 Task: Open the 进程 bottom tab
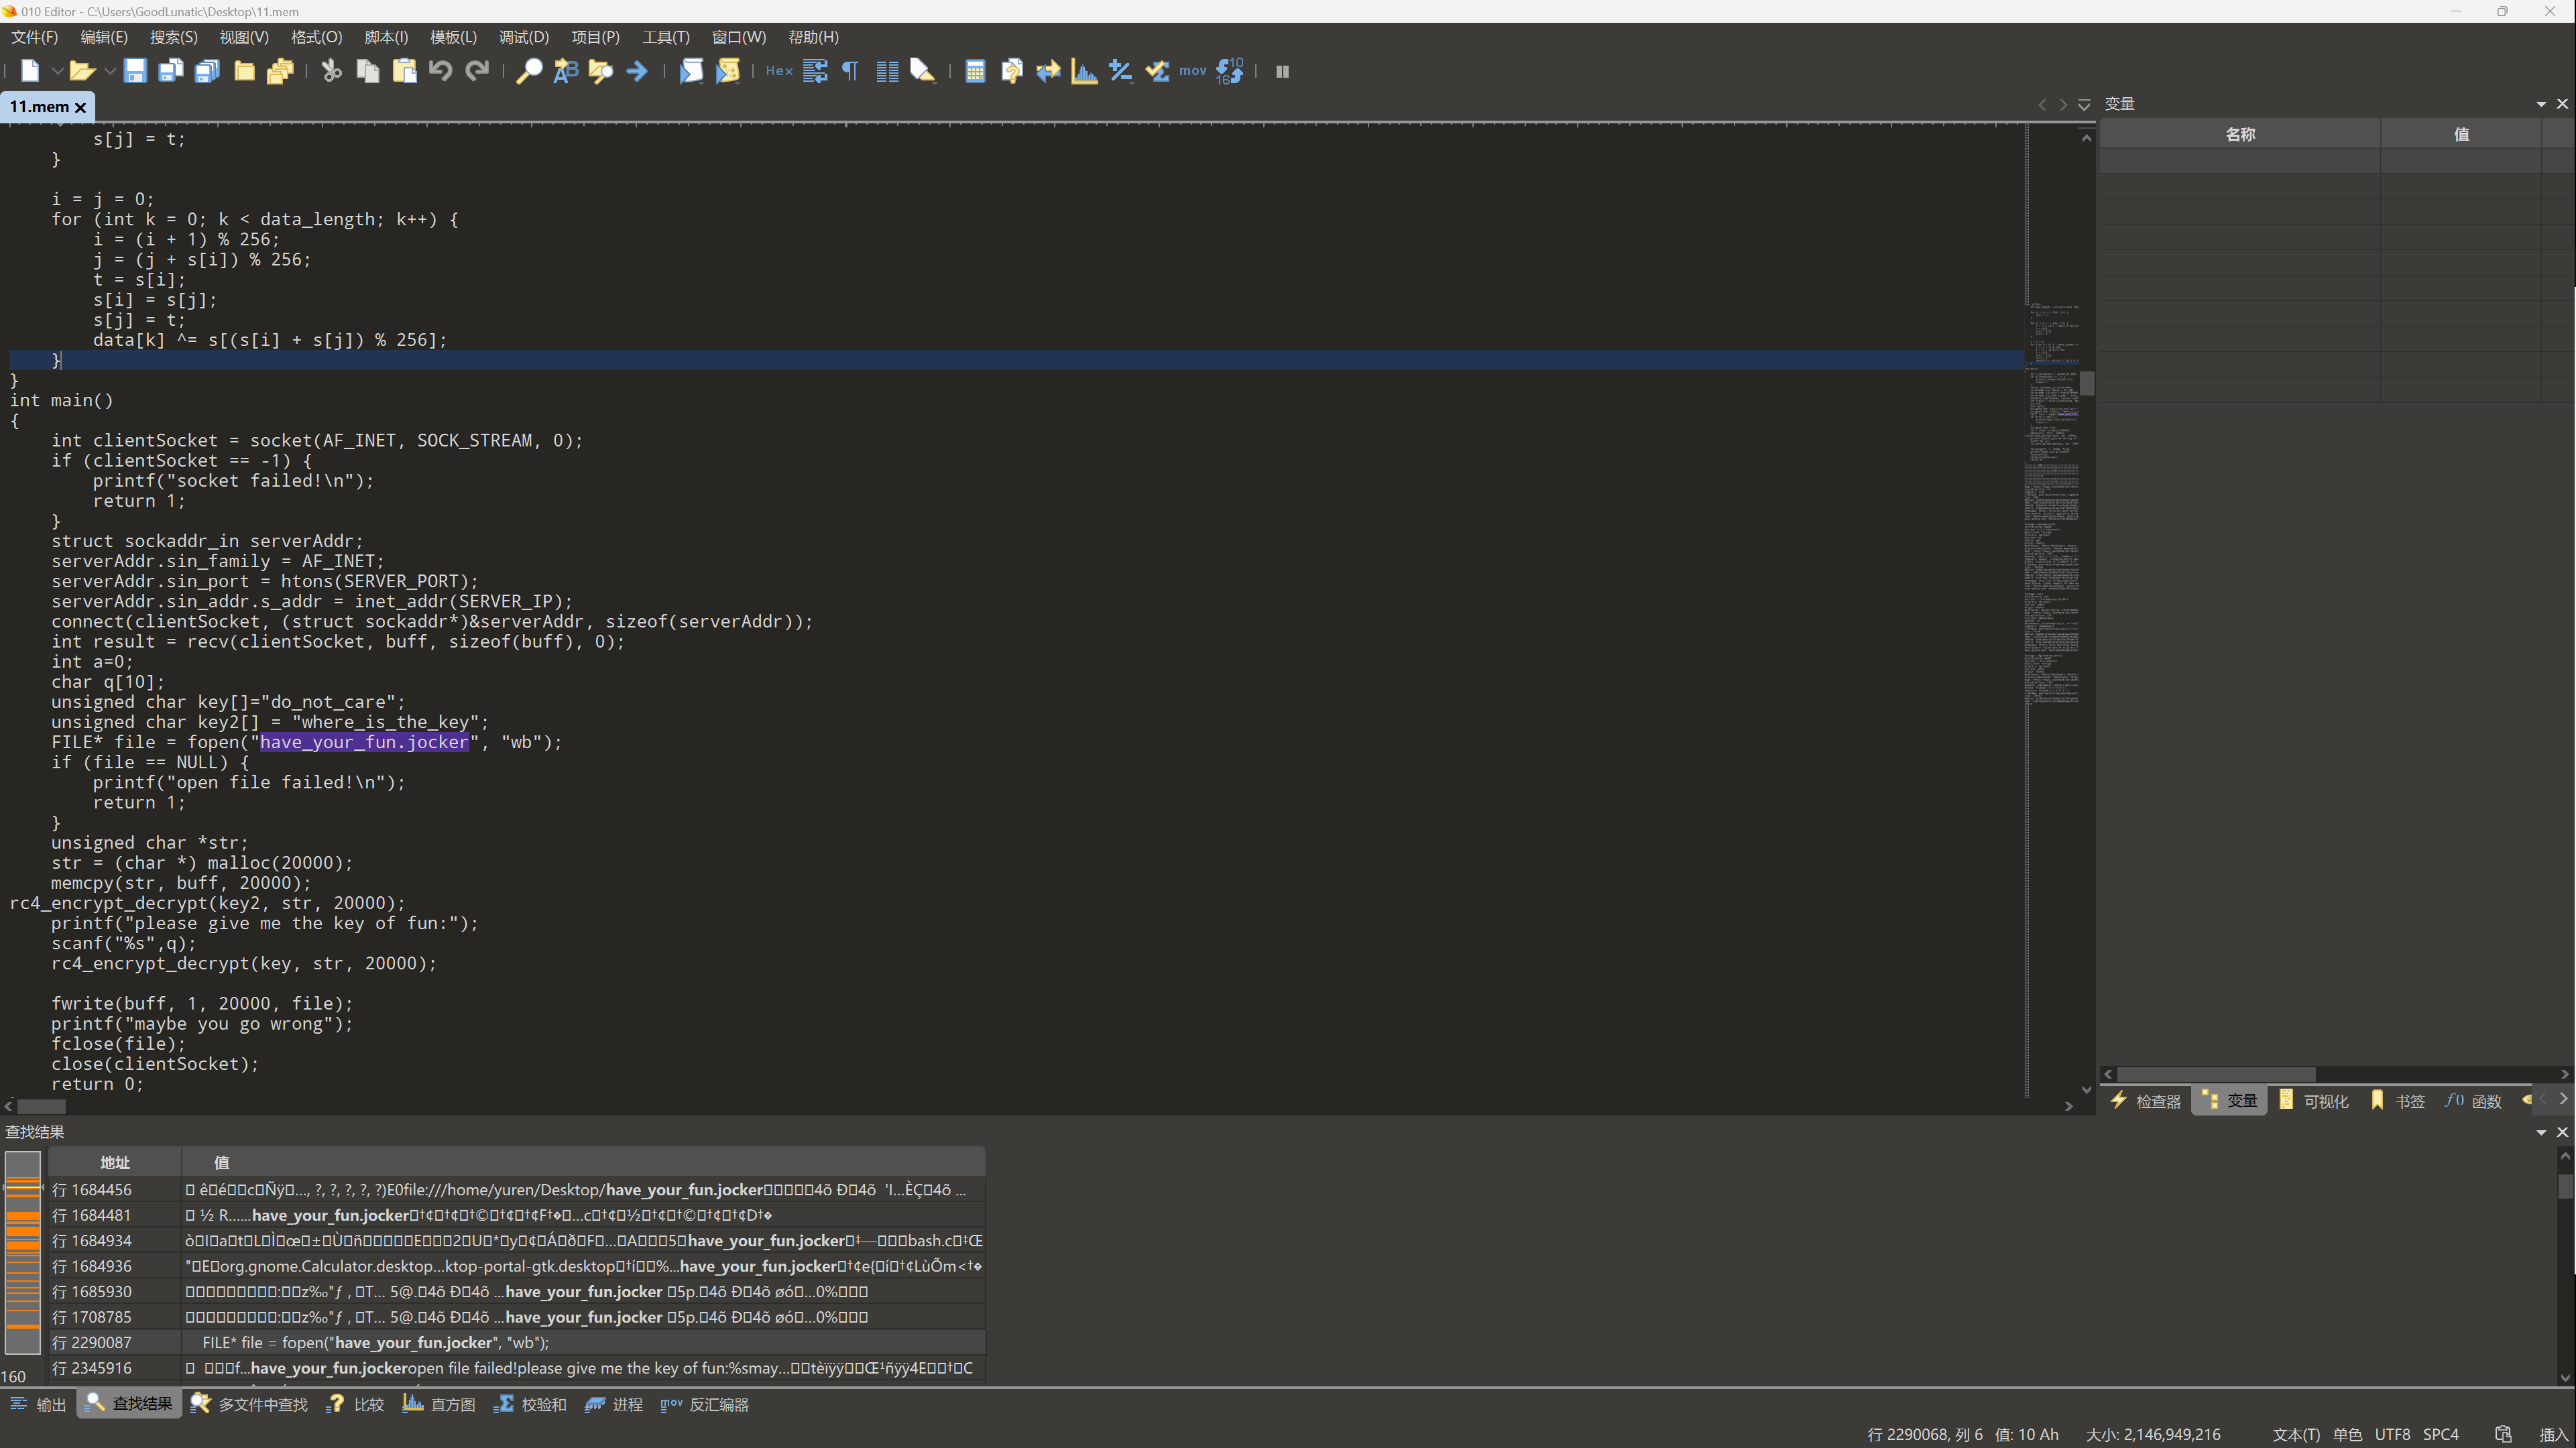pos(614,1405)
